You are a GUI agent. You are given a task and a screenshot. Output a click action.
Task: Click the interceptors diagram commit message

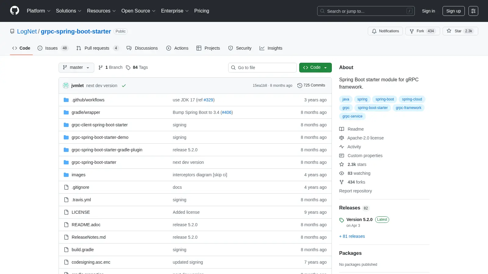[200, 175]
